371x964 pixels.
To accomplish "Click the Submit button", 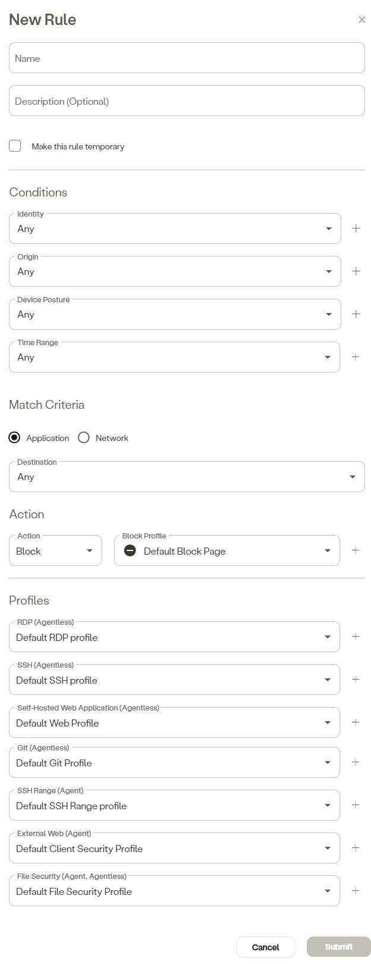I will (x=338, y=947).
